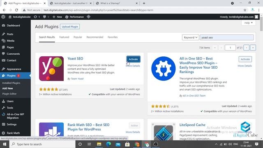263x148 pixels.
Task: Open Tools in sidebar
Action: (10, 108)
